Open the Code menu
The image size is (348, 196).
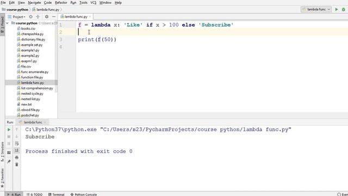coord(48,3)
